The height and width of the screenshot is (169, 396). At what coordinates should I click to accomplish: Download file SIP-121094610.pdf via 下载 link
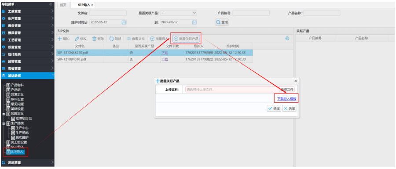[x=165, y=59]
